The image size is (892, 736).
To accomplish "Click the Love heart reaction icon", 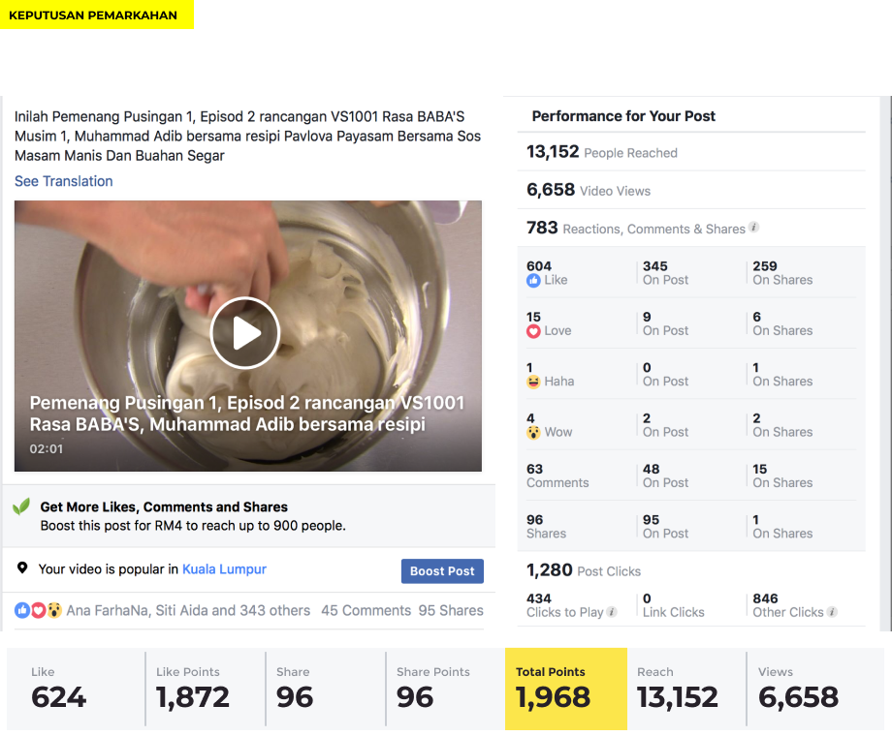I will [533, 331].
